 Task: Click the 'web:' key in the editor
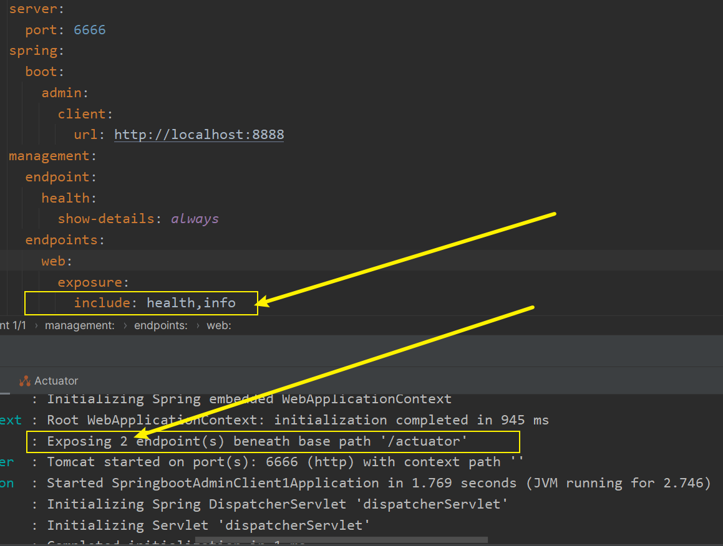point(57,261)
